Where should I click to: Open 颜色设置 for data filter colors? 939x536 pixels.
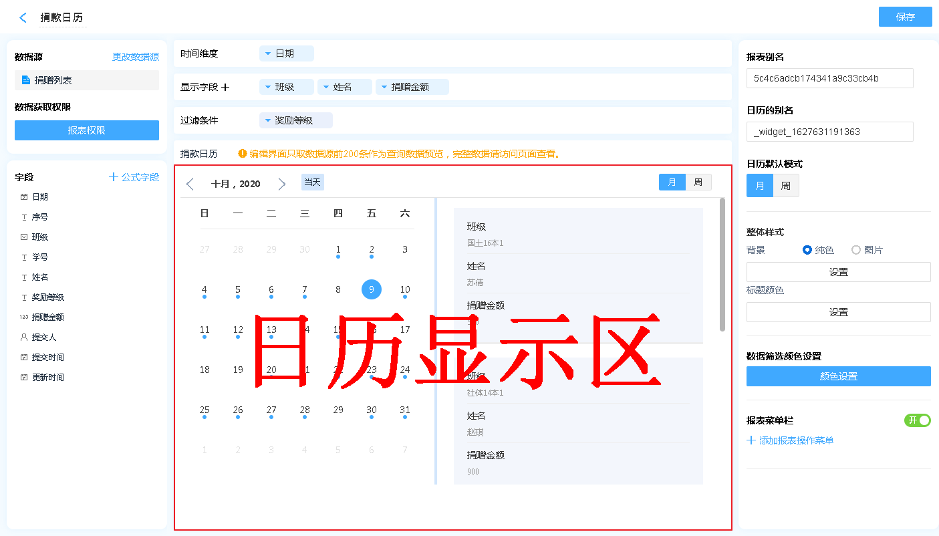838,376
